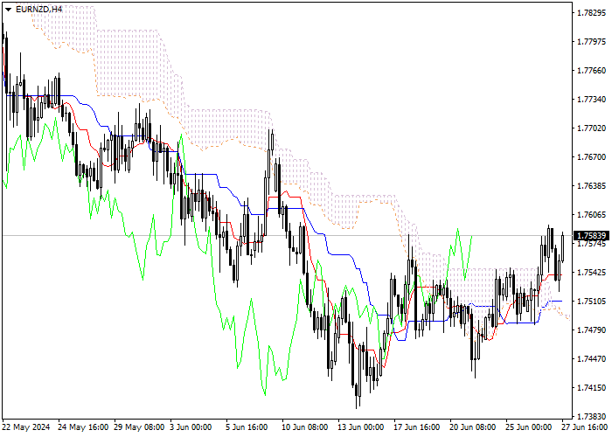Click the EURNZD,H4 symbol title text
Image resolution: width=612 pixels, height=437 pixels.
(x=39, y=9)
